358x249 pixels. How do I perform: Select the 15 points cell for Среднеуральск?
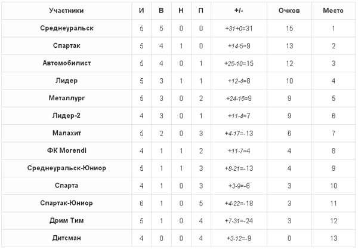289,28
